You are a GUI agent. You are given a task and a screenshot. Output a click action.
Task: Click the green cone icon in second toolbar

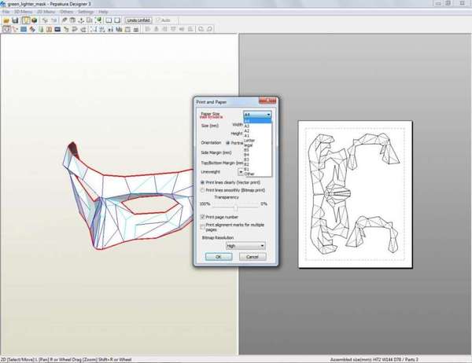tap(41, 29)
